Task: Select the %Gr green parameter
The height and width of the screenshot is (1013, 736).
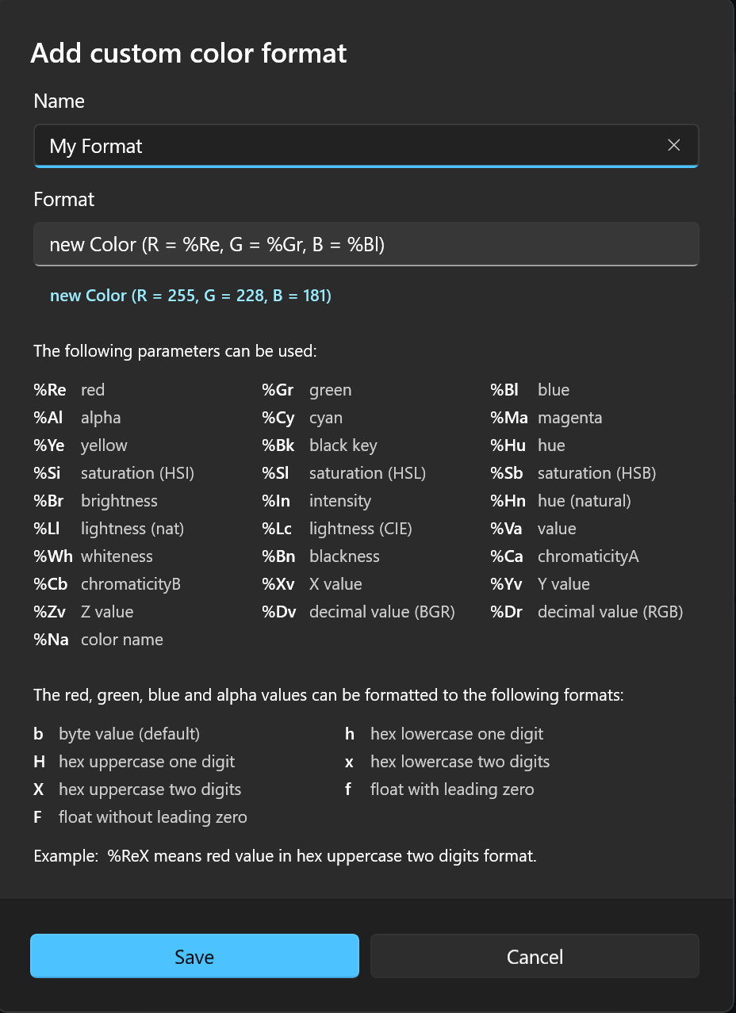Action: point(276,389)
